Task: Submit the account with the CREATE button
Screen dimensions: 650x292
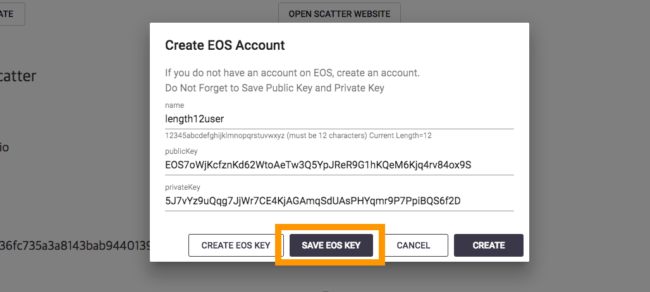Action: pos(489,245)
